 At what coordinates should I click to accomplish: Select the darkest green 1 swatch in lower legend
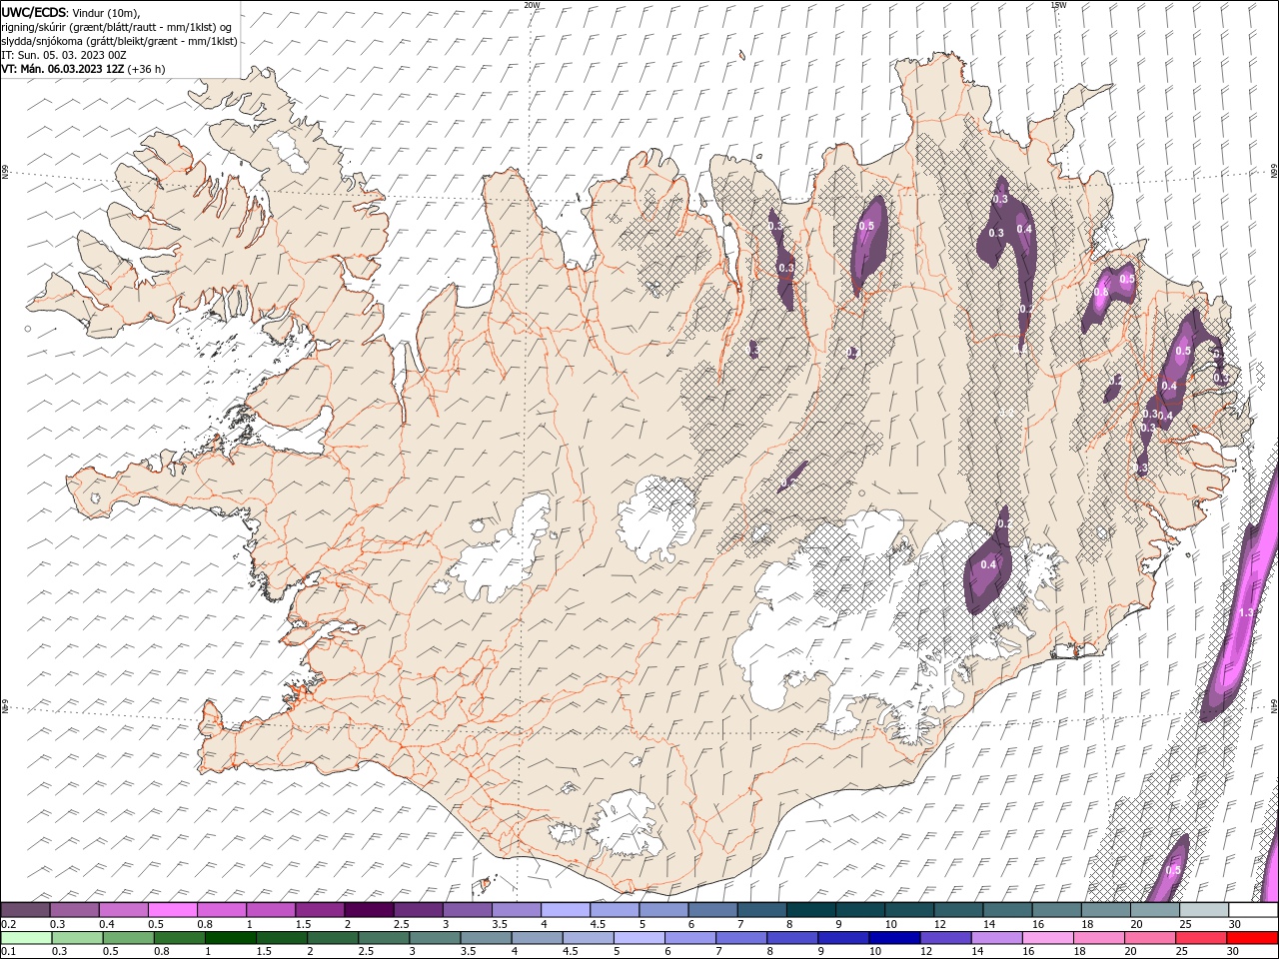pyautogui.click(x=230, y=938)
